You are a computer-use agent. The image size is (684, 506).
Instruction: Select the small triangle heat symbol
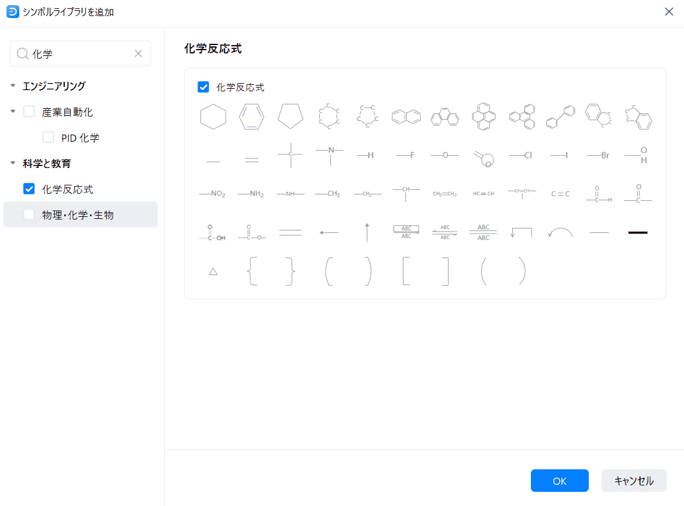(x=213, y=271)
